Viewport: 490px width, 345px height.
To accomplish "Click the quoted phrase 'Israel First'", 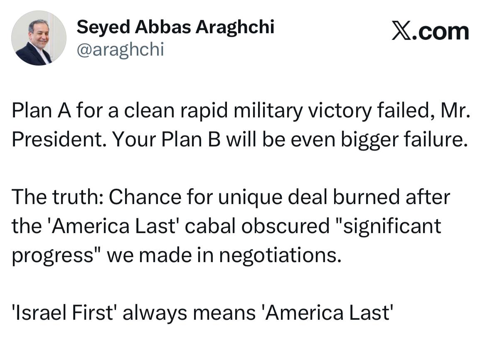I will click(x=64, y=312).
